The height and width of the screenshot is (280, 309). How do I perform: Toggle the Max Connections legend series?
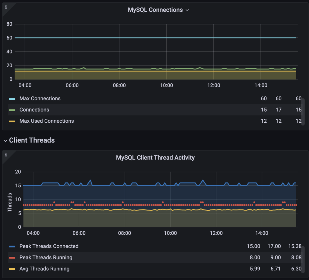pos(40,99)
